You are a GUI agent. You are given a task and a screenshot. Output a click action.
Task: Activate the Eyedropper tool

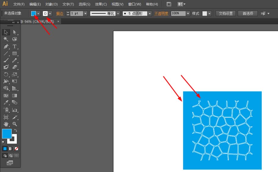(x=6, y=103)
